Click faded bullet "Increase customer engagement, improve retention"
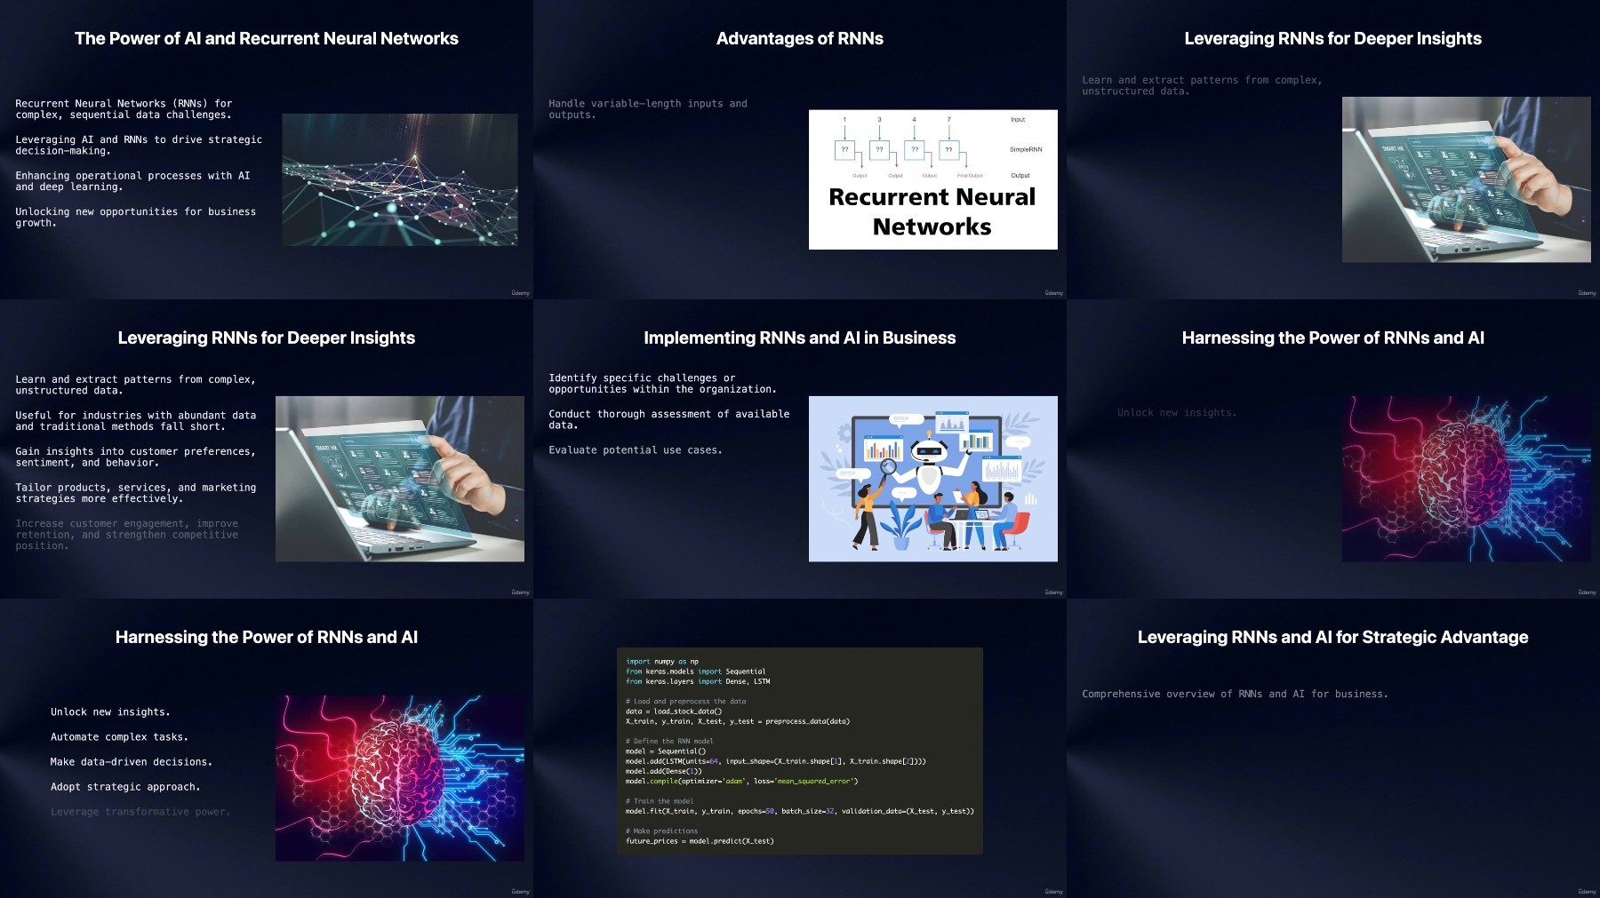1600x898 pixels. click(126, 535)
